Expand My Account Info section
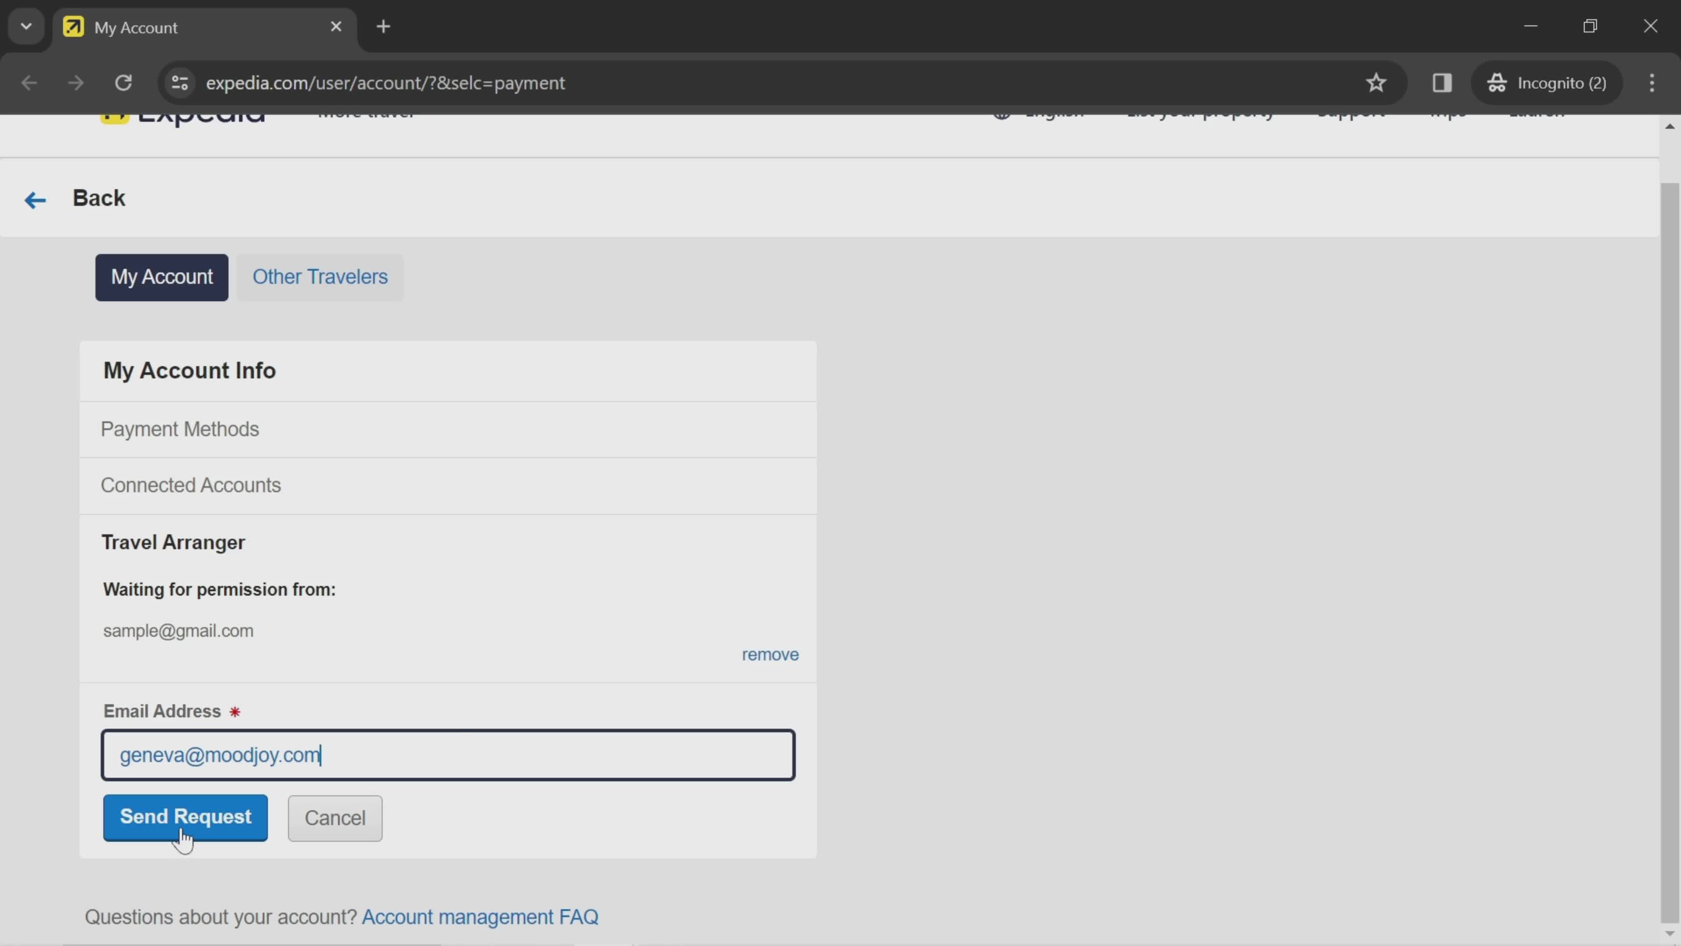 pos(190,370)
